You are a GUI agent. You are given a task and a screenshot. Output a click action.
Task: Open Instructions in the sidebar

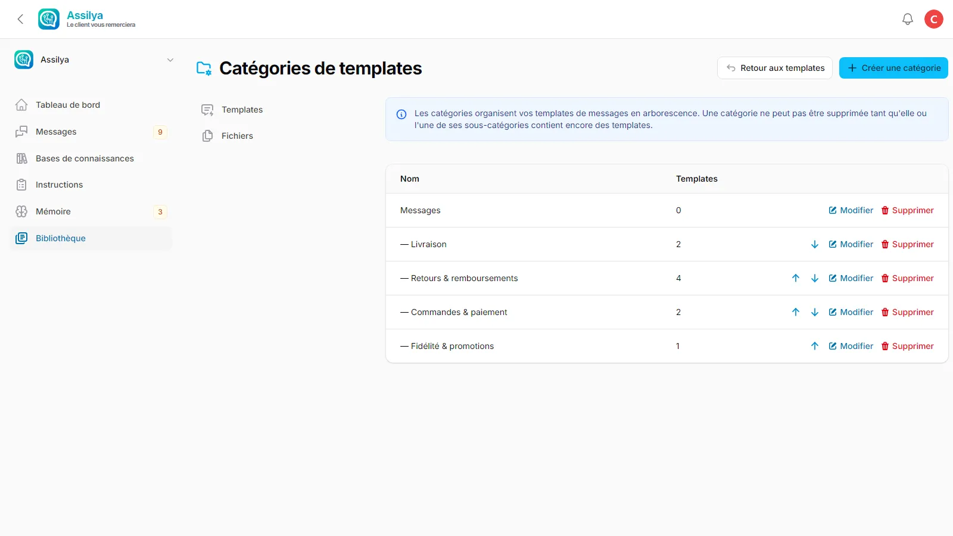tap(92, 185)
